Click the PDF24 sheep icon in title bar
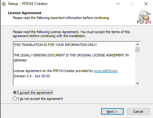153x118 pixels. coord(4,4)
